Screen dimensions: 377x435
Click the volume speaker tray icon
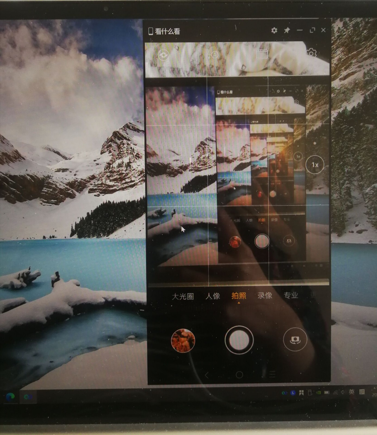pyautogui.click(x=343, y=392)
